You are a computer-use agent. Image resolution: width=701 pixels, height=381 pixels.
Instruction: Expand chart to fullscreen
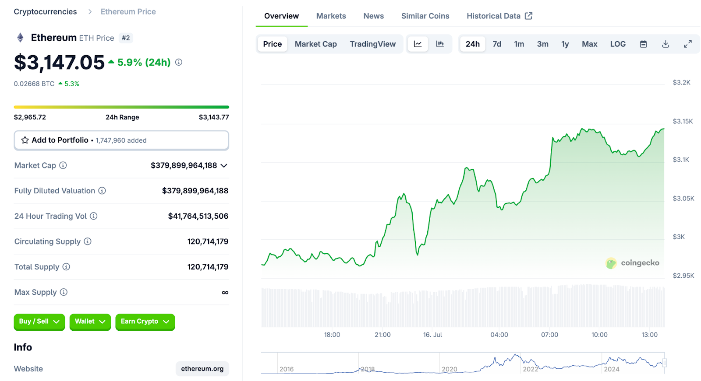(x=688, y=44)
